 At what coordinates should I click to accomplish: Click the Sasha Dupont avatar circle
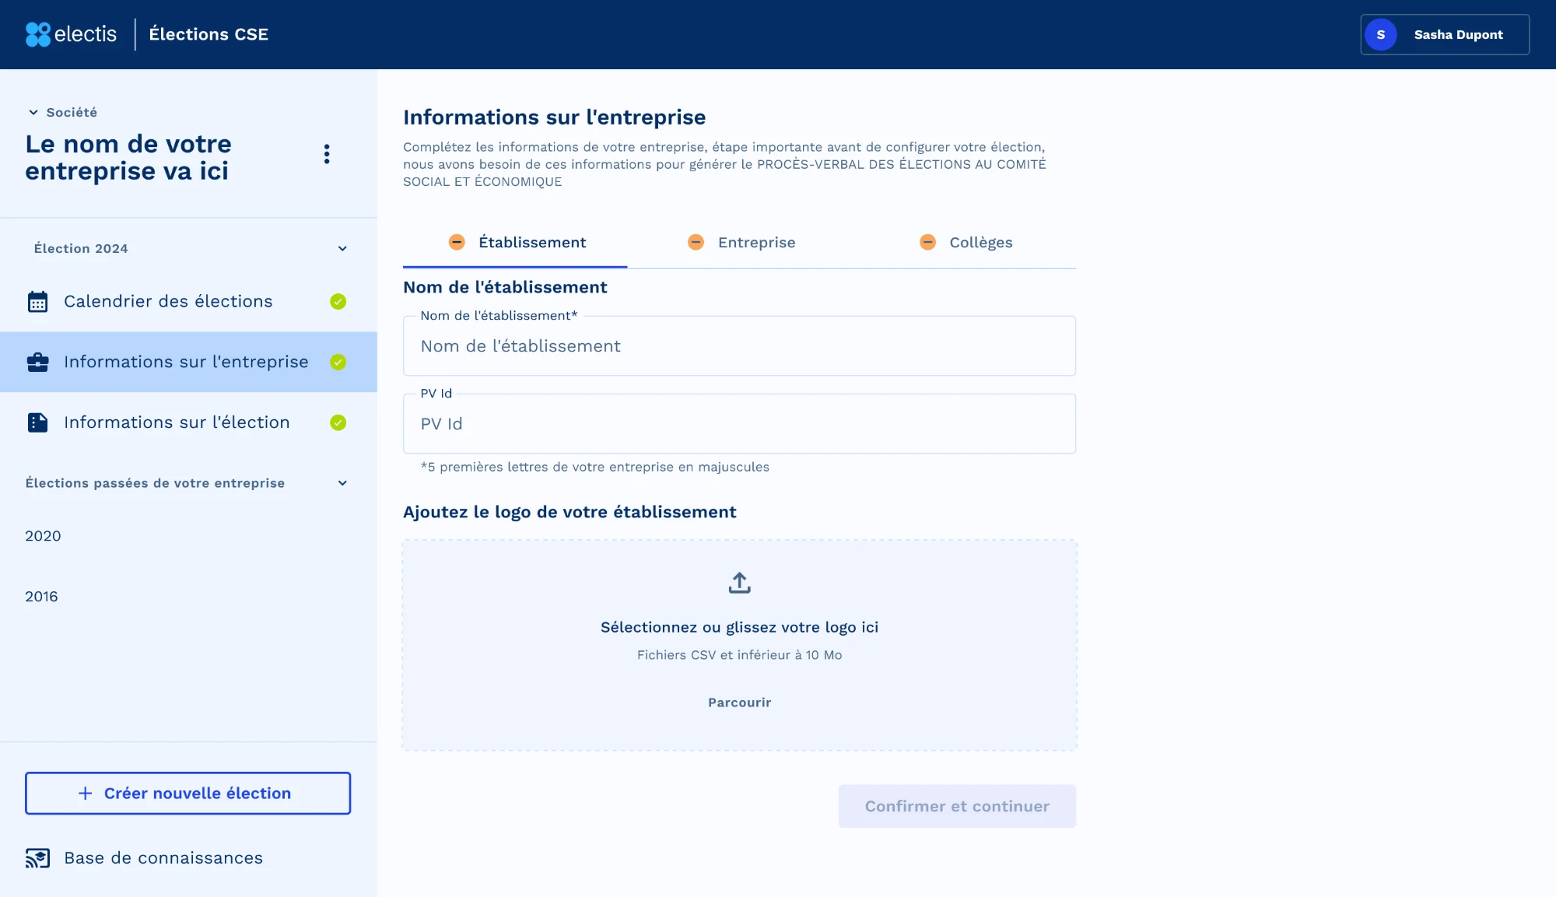click(1381, 34)
